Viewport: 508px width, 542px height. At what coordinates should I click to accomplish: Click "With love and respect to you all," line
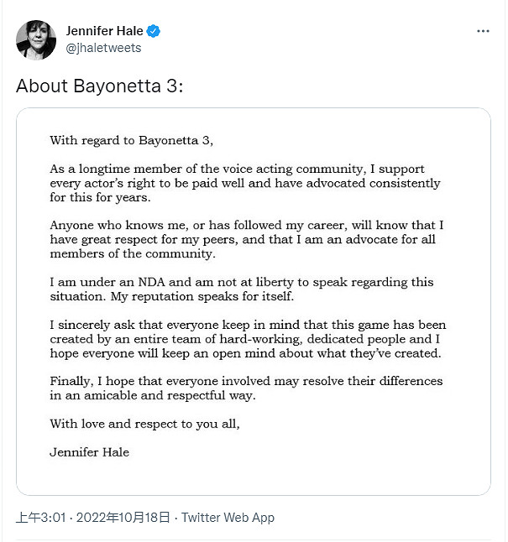(144, 424)
